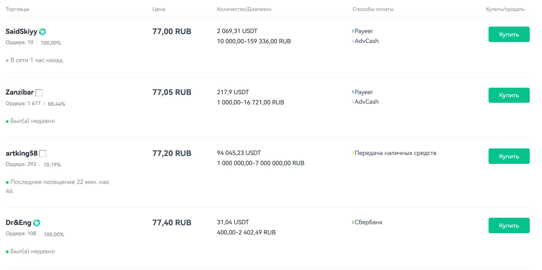The image size is (542, 270).
Task: Click the badge box beside Zanzibar's name
Action: click(39, 93)
